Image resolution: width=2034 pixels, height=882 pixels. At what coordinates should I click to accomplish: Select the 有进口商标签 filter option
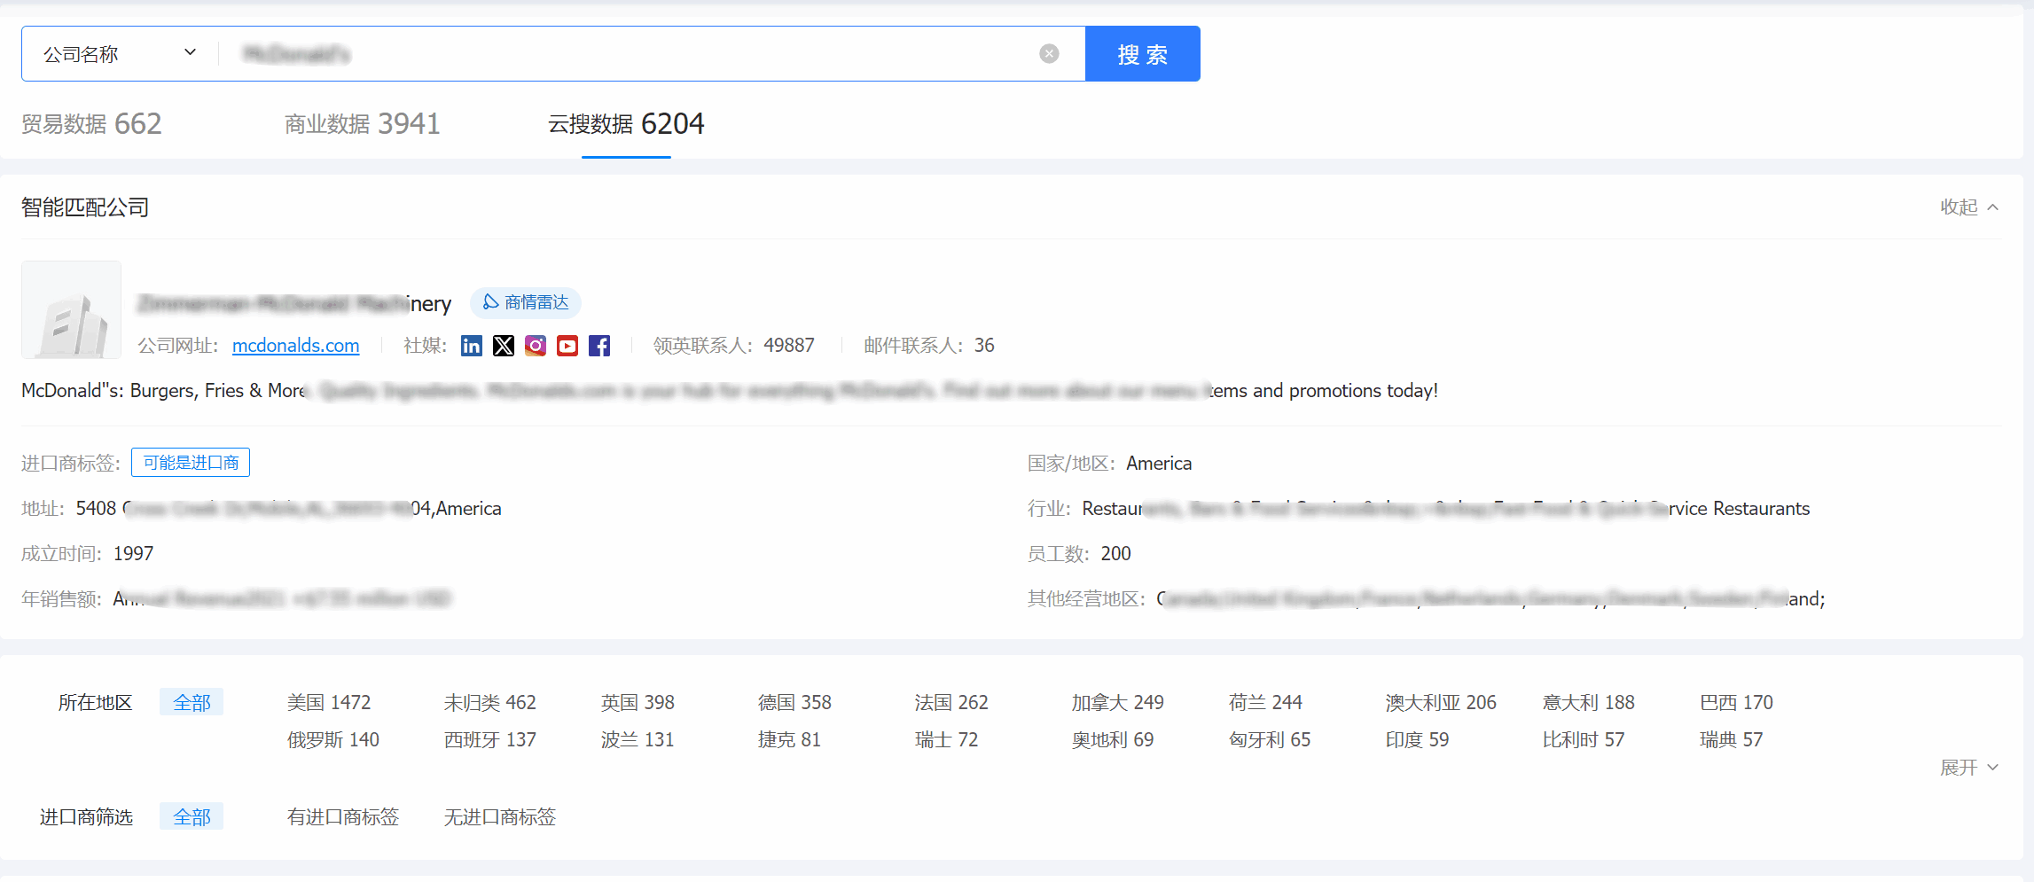(x=343, y=817)
